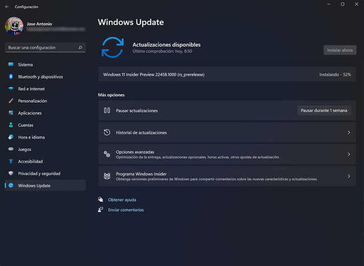Click the pause icon beside Pausar actualizaciones
Viewport: 364px width, 266px height.
(107, 110)
